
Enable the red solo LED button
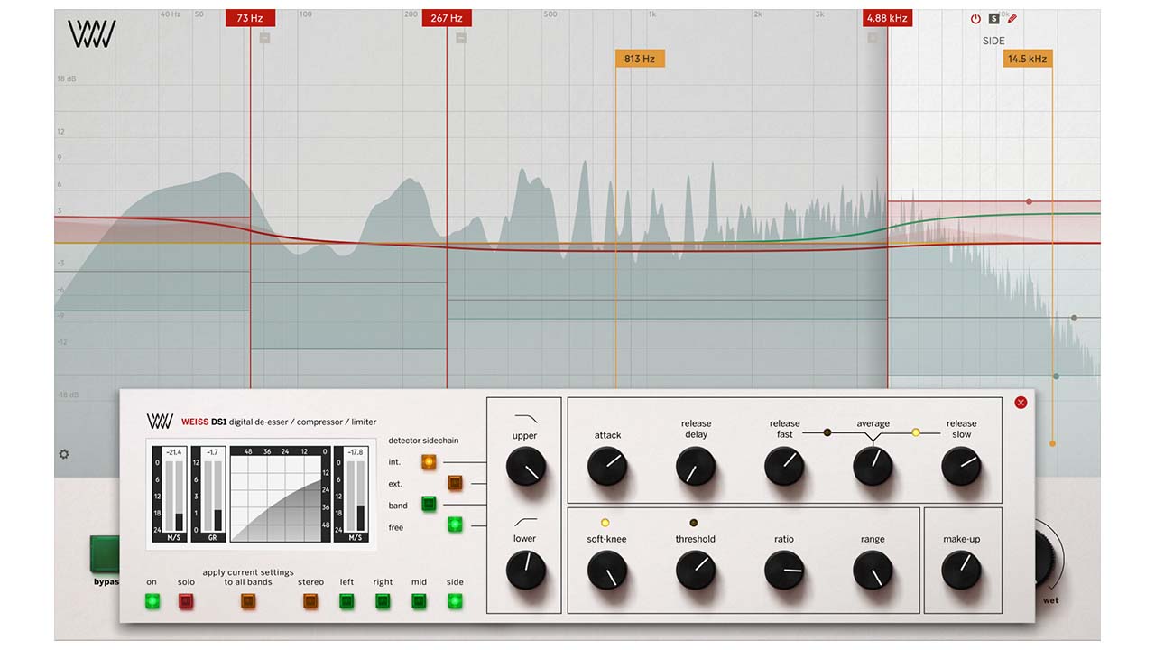tap(186, 601)
